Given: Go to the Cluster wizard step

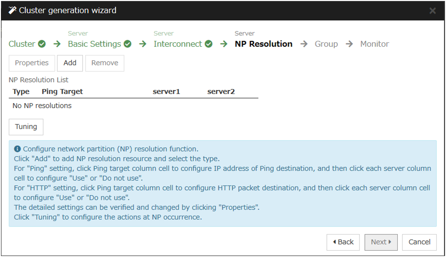Looking at the screenshot, I should [22, 44].
